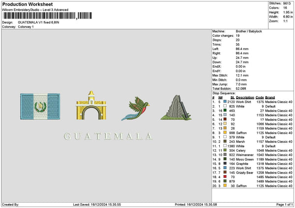The image size is (295, 208).
Task: Click the Max Jump value 7.0 mm
Action: click(x=241, y=84)
